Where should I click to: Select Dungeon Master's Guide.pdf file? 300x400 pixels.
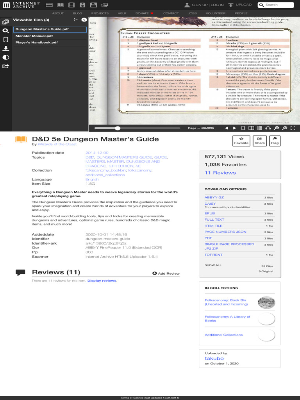tap(50, 29)
